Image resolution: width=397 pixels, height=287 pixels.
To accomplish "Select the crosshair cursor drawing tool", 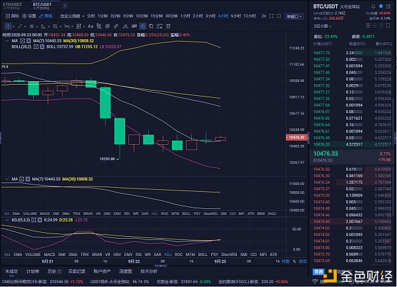I will (x=8, y=26).
